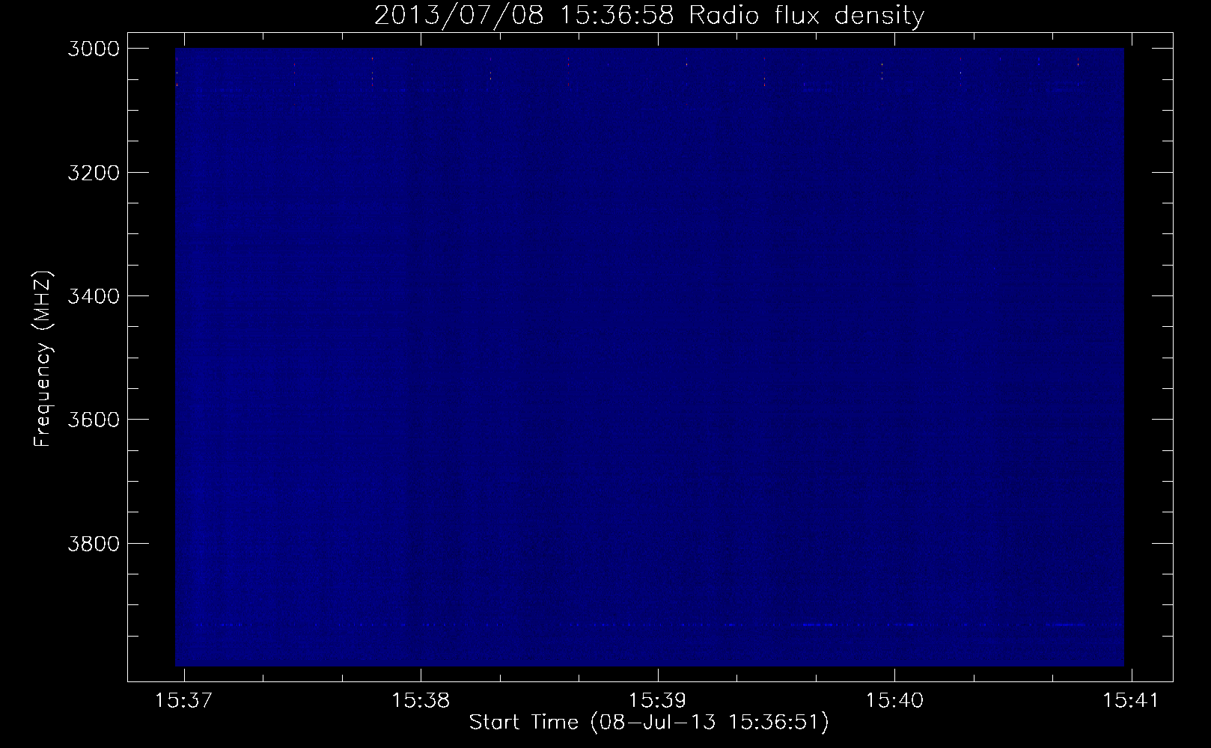This screenshot has height=748, width=1211.
Task: Click the 3800 frequency axis label
Action: (92, 542)
